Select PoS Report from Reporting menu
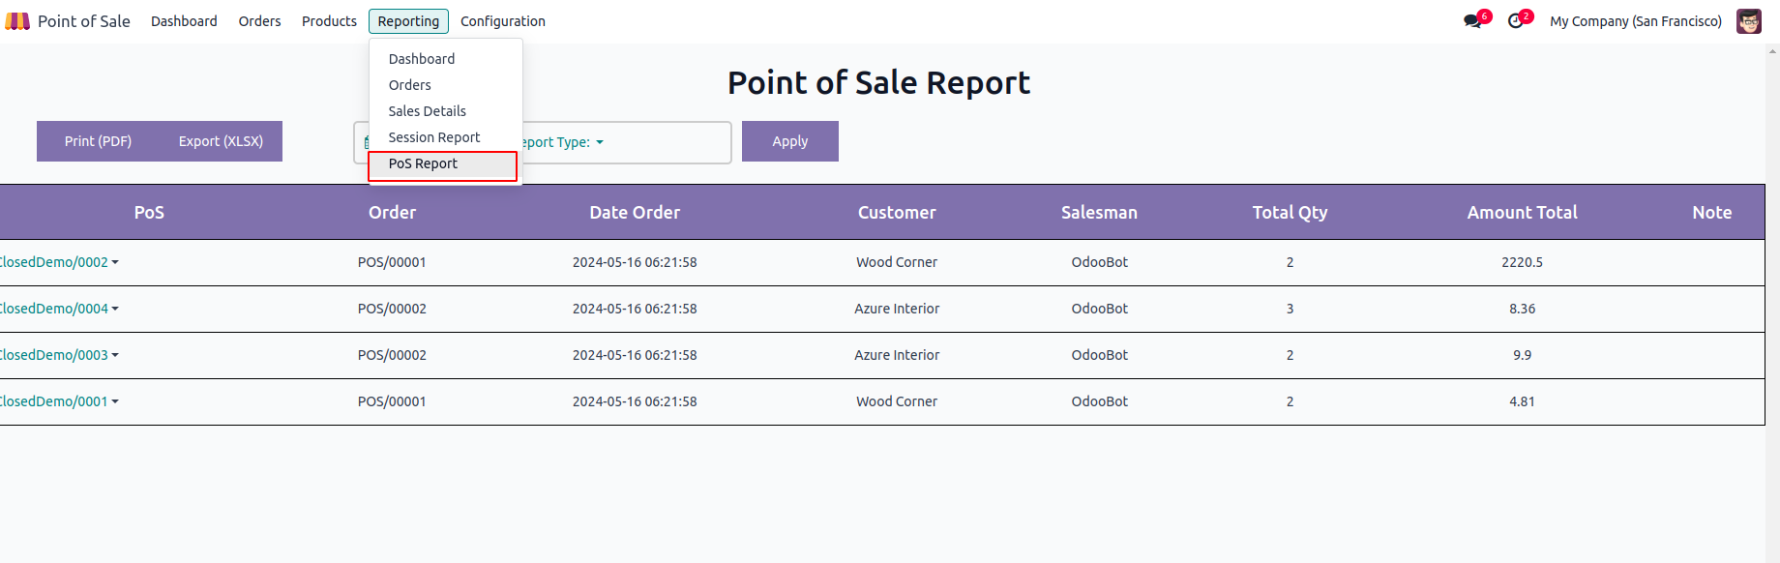The image size is (1780, 563). click(423, 164)
